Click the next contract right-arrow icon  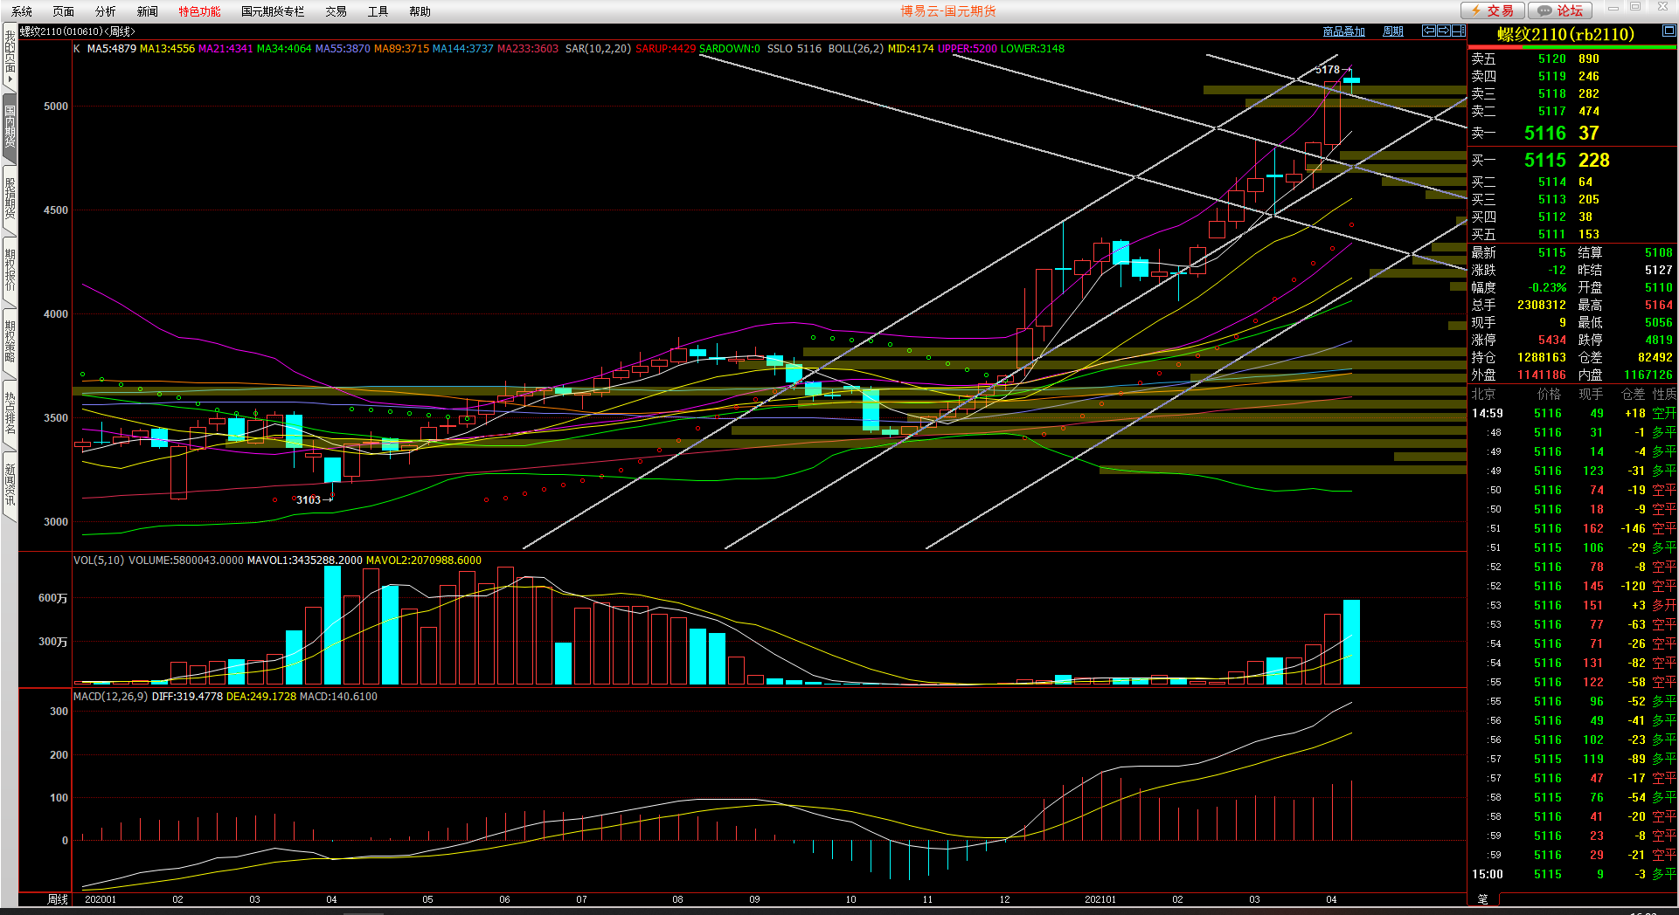click(1444, 31)
